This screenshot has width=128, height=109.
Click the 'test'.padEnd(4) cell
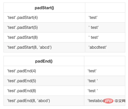(44, 71)
